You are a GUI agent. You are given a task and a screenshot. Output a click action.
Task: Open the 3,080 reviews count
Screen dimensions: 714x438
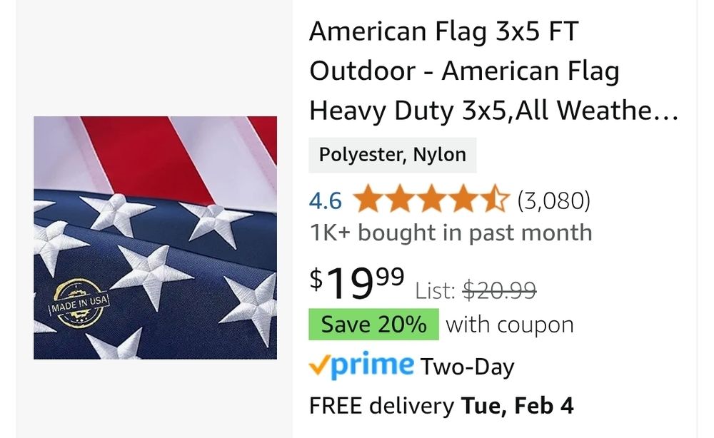click(x=554, y=200)
